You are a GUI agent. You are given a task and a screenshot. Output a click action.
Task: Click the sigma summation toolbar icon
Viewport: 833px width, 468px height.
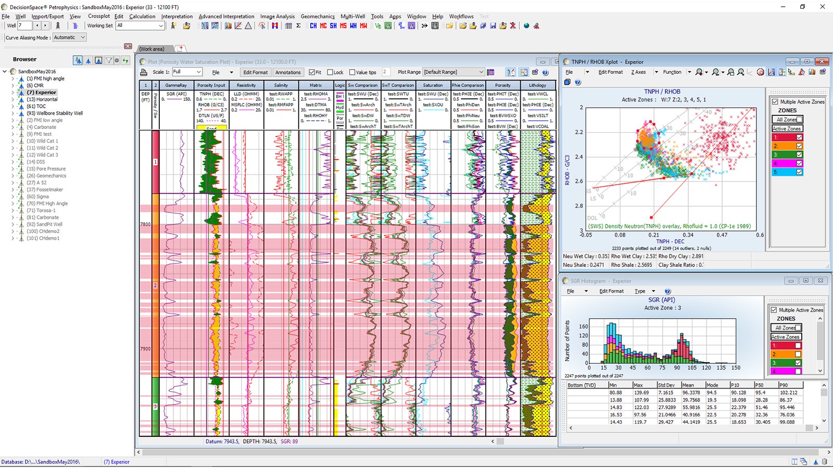click(298, 25)
